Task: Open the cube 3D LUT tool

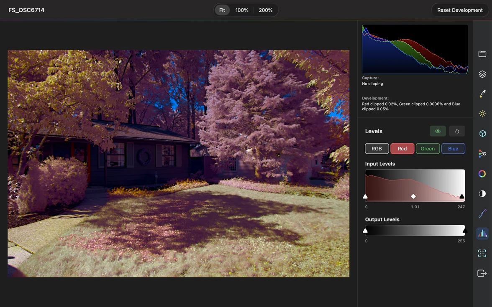Action: [x=482, y=134]
